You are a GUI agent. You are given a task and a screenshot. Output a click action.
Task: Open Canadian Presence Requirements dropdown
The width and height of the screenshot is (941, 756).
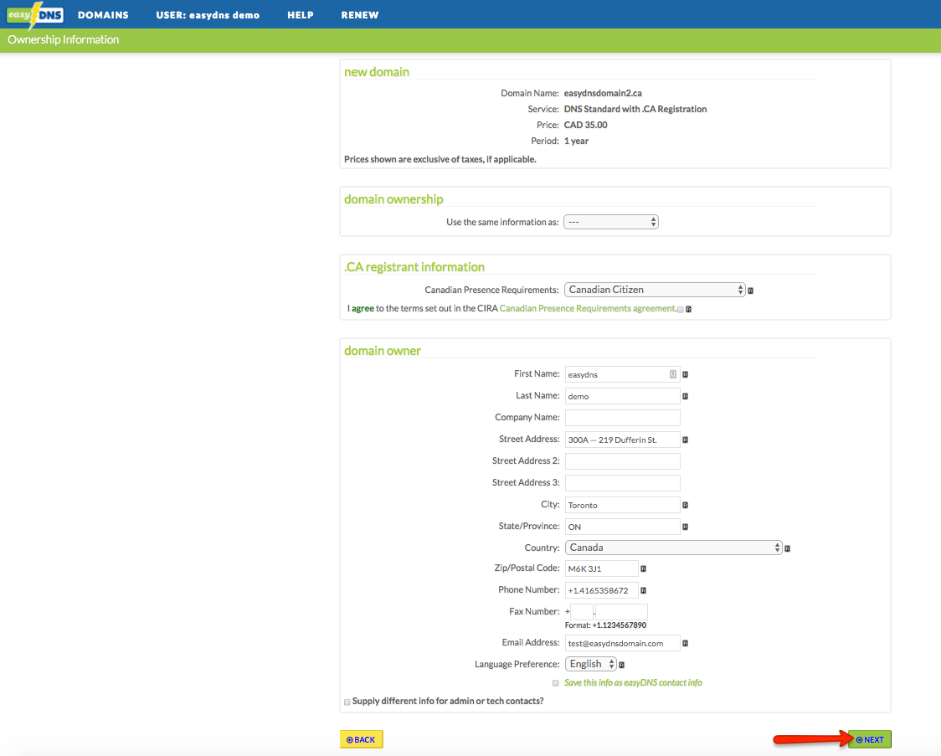click(x=655, y=290)
